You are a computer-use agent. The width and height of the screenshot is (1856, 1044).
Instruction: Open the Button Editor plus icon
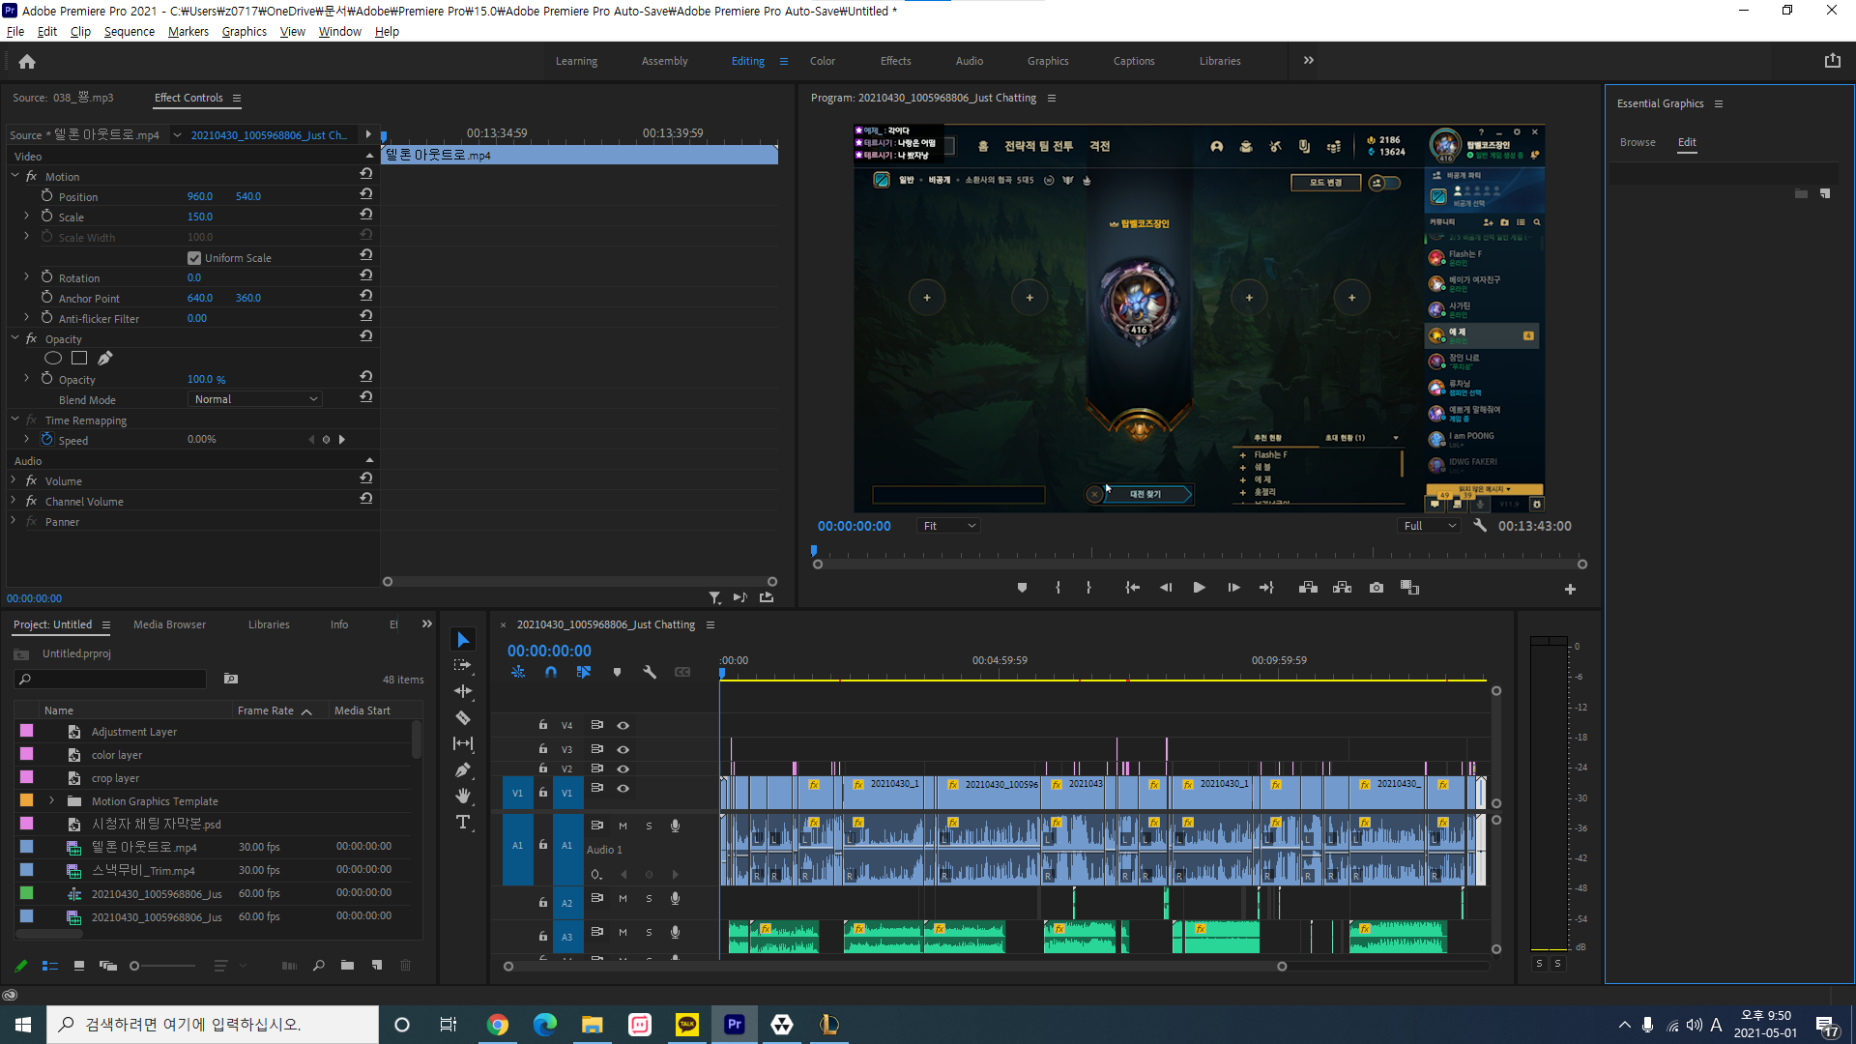[x=1570, y=589]
